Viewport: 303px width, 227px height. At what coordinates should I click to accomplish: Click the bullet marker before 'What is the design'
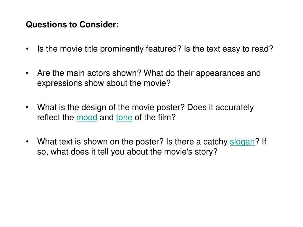point(27,107)
